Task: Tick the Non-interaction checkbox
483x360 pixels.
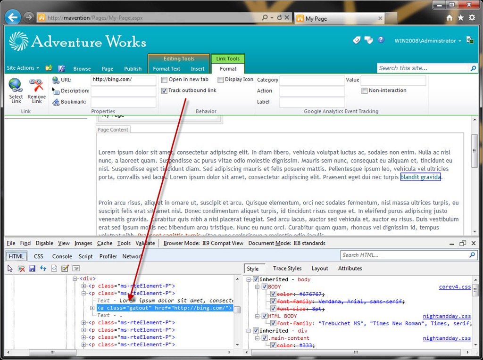Action: pyautogui.click(x=365, y=91)
